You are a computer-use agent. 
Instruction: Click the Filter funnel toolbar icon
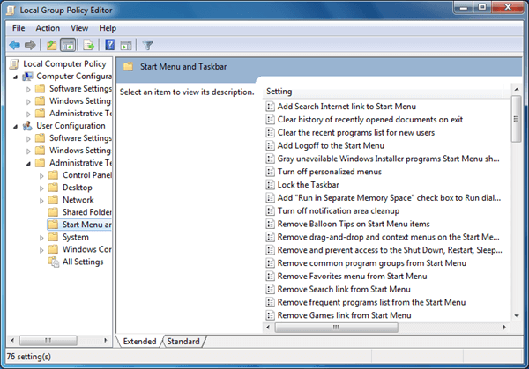148,45
